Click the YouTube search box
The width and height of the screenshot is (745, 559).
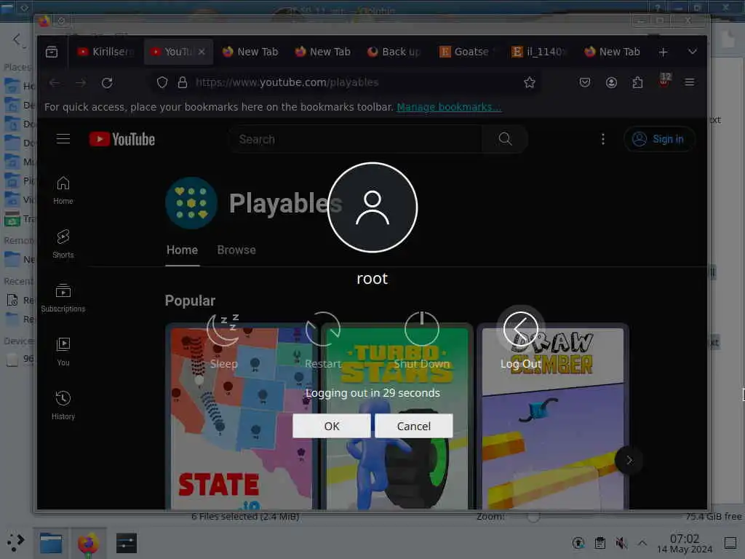355,139
